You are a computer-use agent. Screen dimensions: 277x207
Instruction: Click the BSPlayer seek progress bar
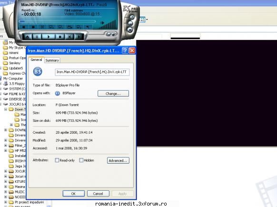click(58, 21)
